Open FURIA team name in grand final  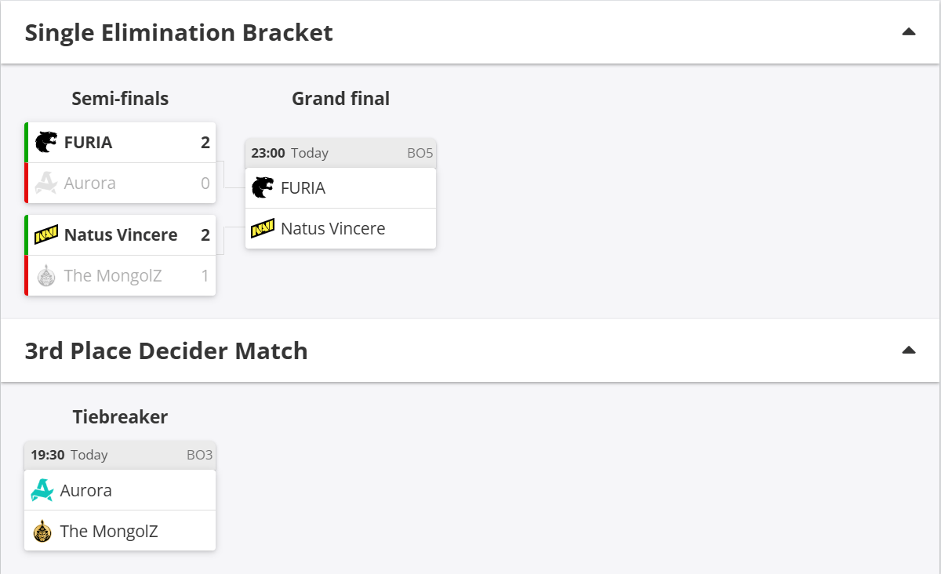303,188
